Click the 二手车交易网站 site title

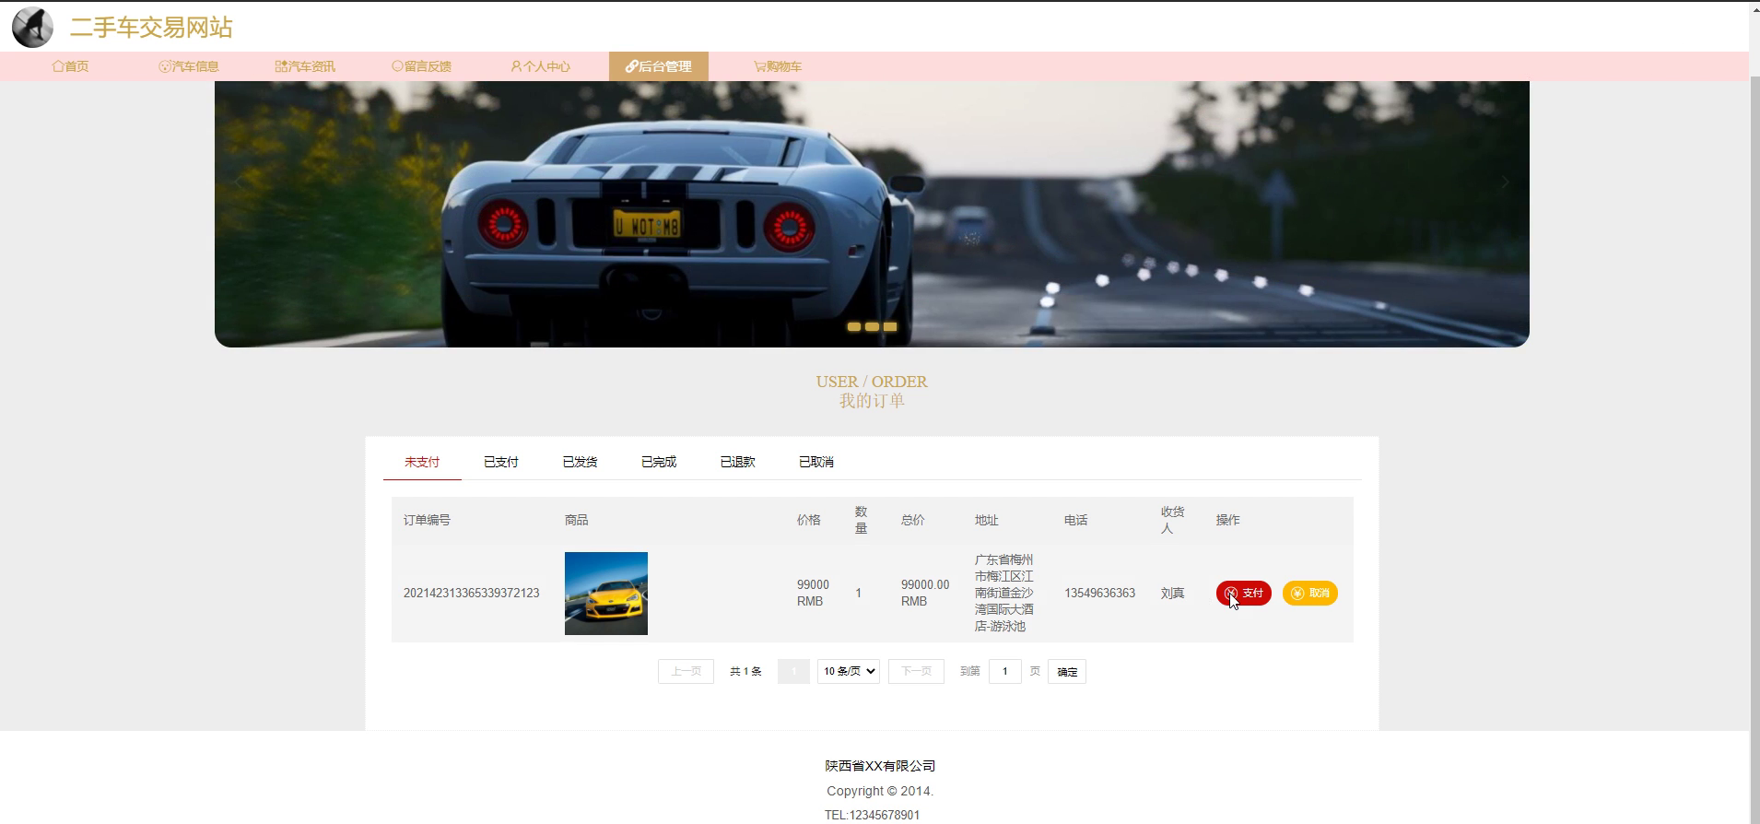point(151,28)
